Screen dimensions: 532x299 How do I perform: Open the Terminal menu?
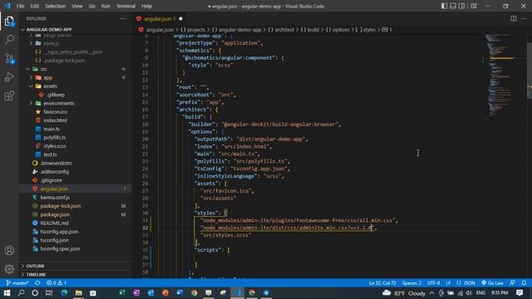coord(126,6)
